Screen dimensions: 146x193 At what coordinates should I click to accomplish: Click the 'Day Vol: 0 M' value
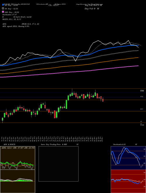point(92,9)
